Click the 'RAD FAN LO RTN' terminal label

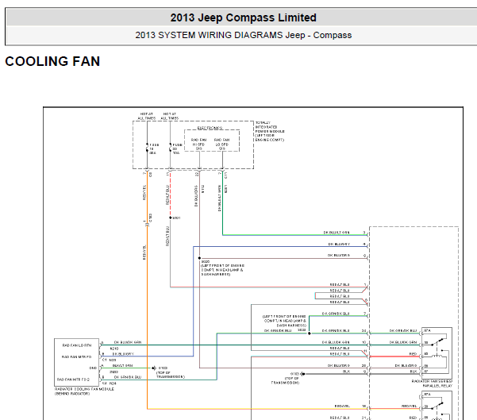point(77,345)
